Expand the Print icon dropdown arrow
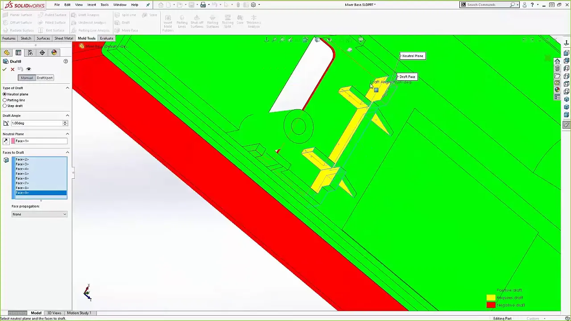The height and width of the screenshot is (321, 571). click(208, 4)
